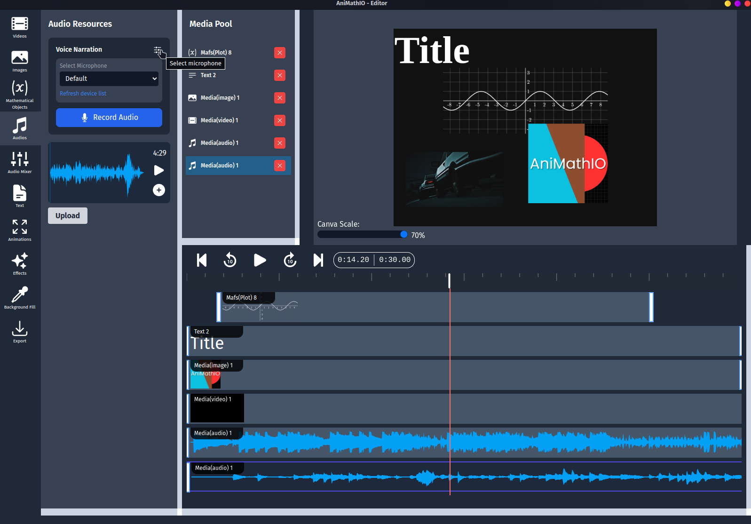
Task: Click the right handle of Mafs(Plot) 8 clip
Action: click(x=651, y=307)
